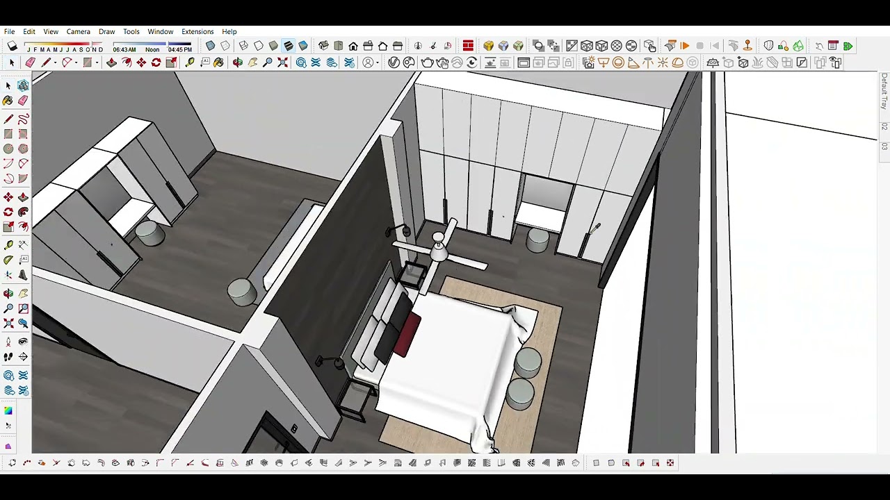Select the Offset tool in left toolbar
This screenshot has height=500, width=890.
pyautogui.click(x=23, y=227)
